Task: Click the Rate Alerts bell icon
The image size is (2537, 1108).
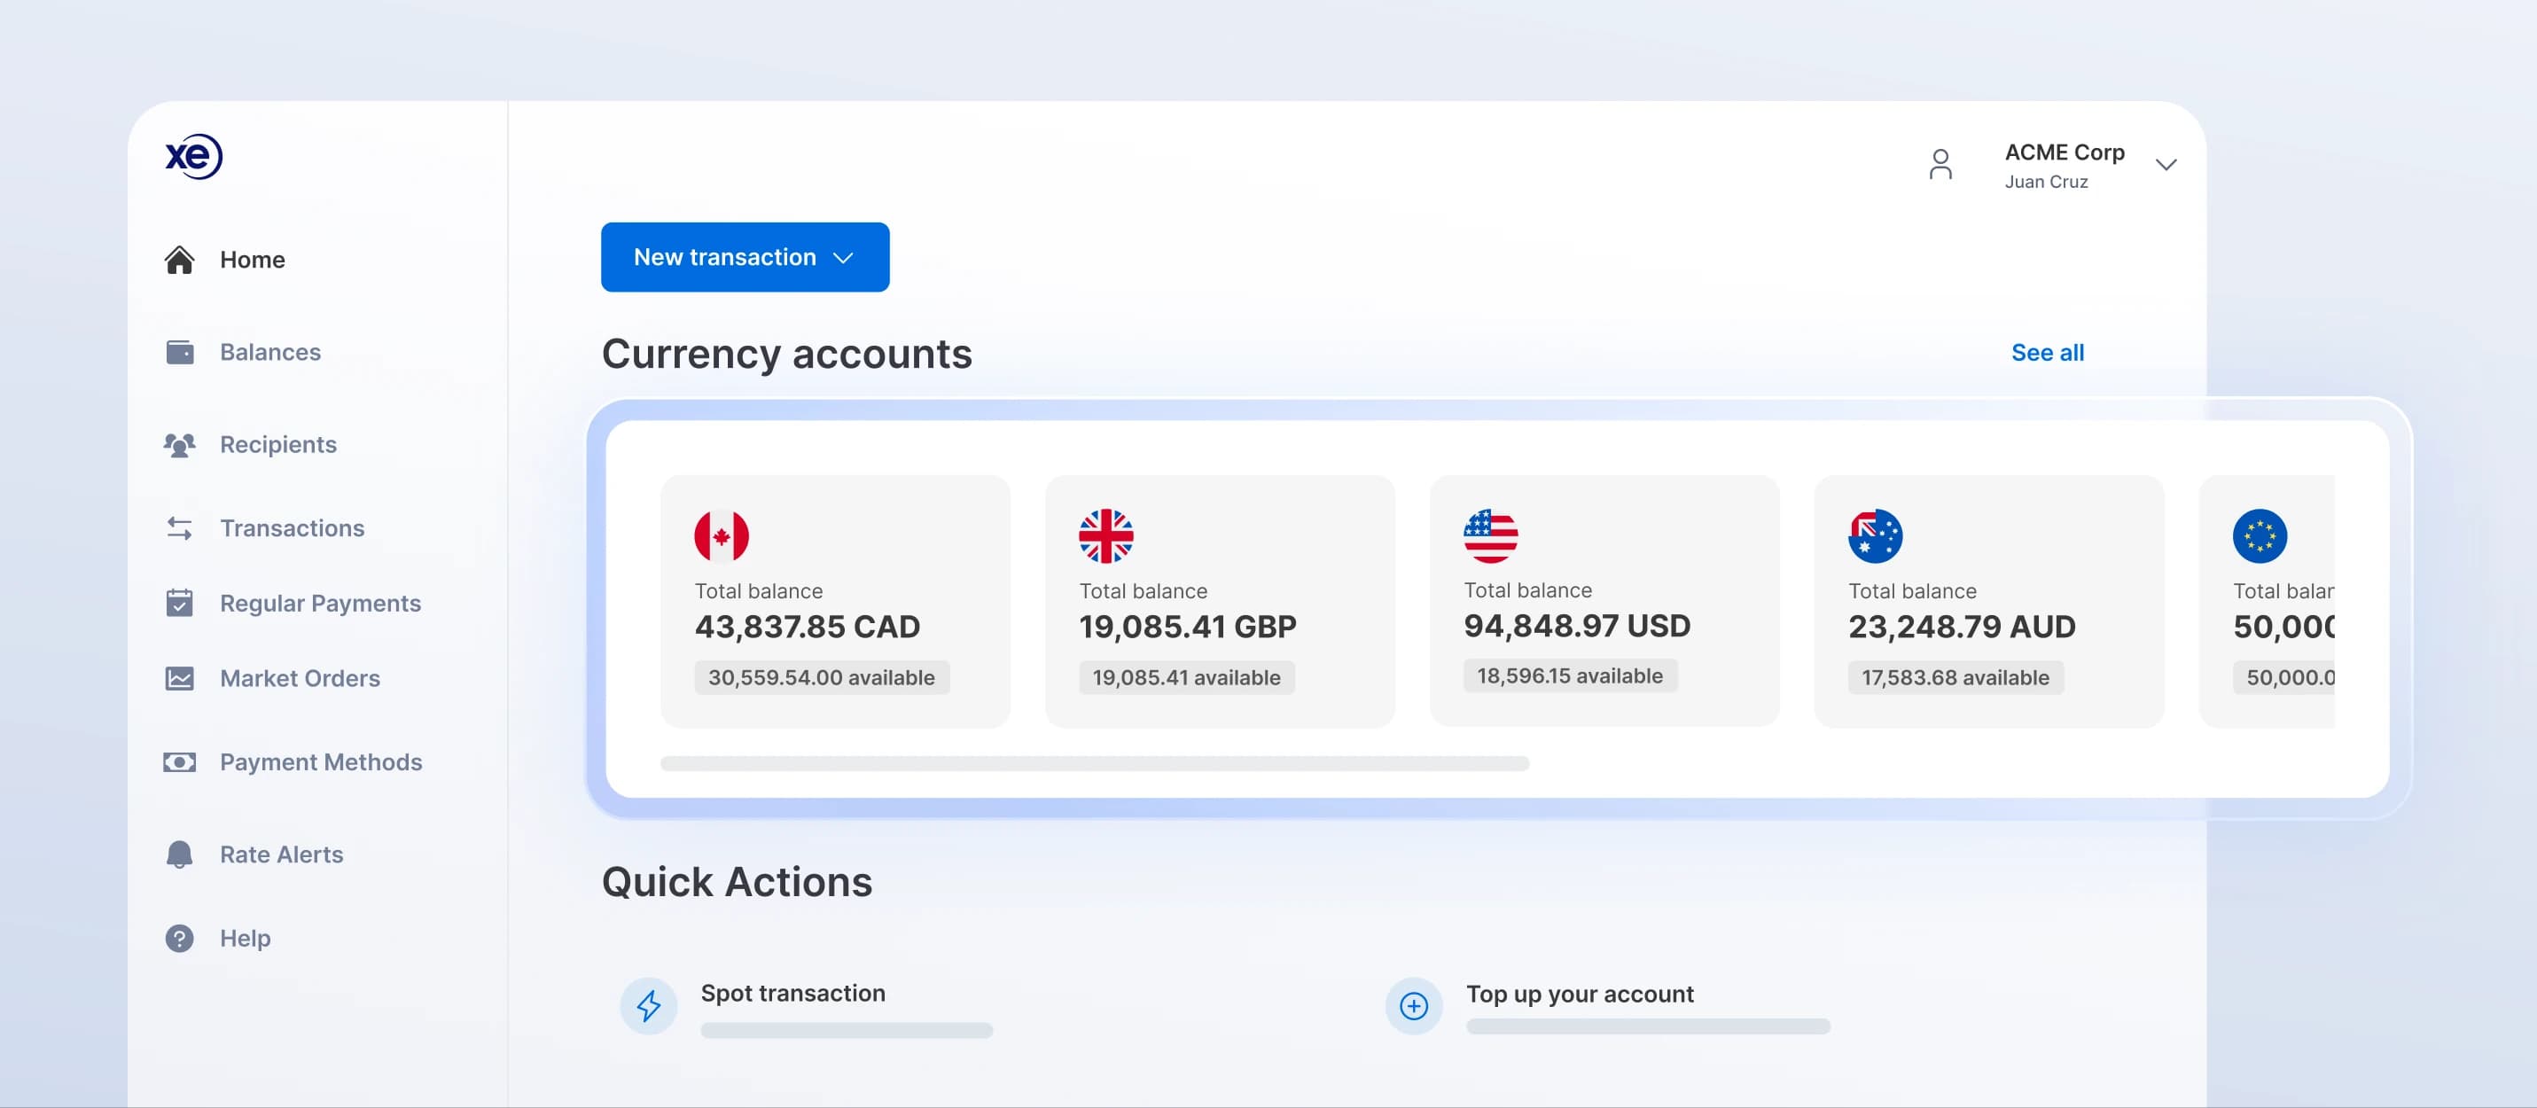Action: click(179, 854)
